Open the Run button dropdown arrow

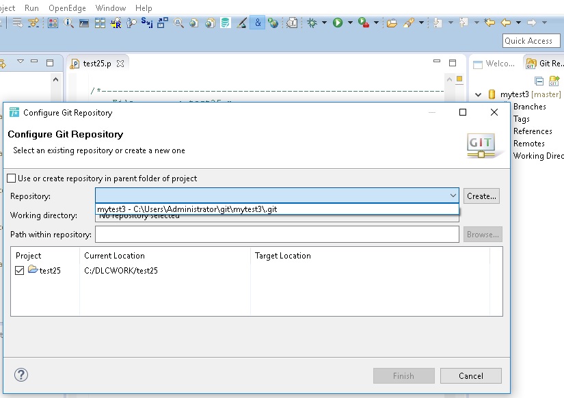coord(350,23)
